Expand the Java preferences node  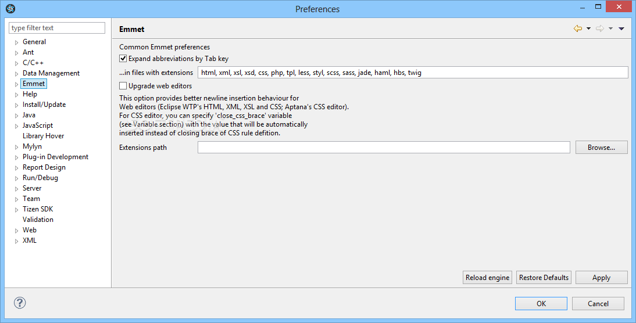(x=17, y=116)
